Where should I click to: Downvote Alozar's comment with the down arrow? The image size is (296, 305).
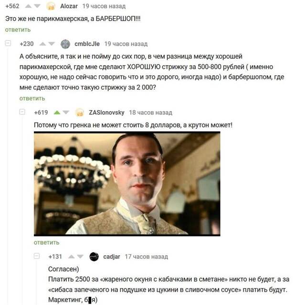pos(37,6)
